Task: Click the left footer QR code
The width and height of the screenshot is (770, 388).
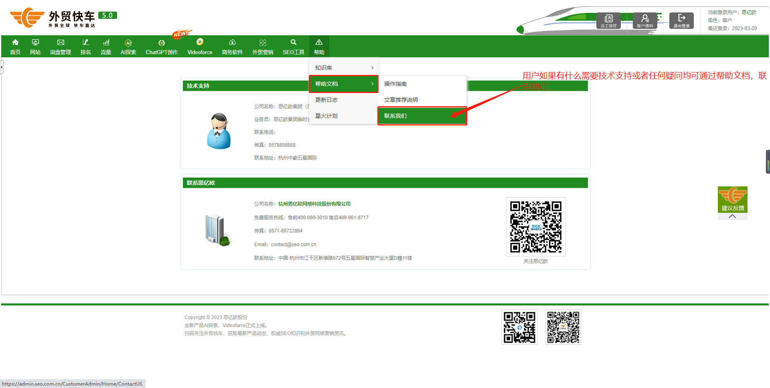Action: (519, 327)
